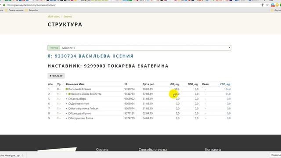Click the name Касева Вера
This screenshot has width=281, height=158.
pos(79,99)
